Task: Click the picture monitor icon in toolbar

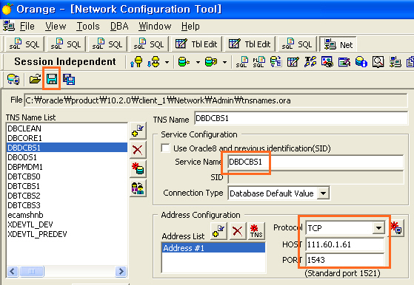Action: point(327,62)
